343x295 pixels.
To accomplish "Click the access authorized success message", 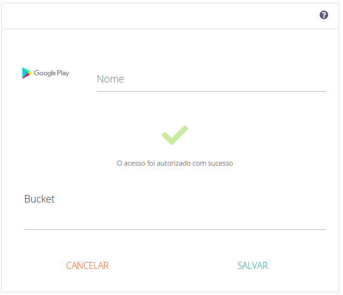I will pyautogui.click(x=175, y=163).
